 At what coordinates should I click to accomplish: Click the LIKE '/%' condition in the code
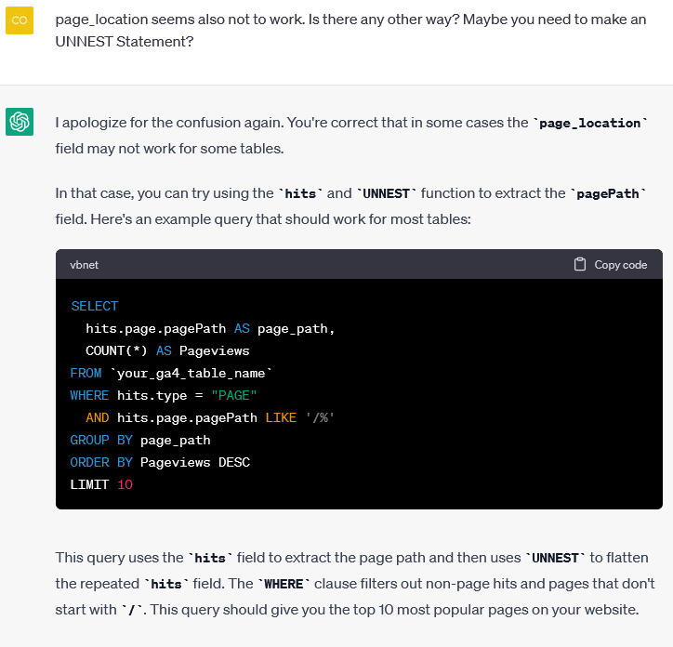[x=299, y=417]
